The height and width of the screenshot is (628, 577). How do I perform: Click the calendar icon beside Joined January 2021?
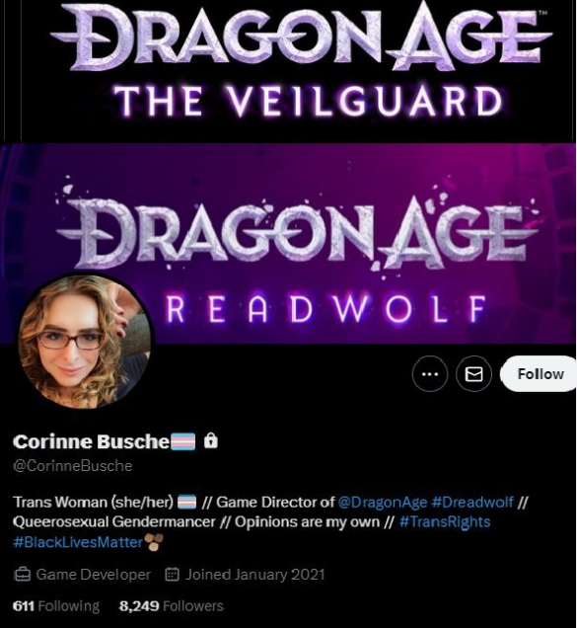[172, 575]
